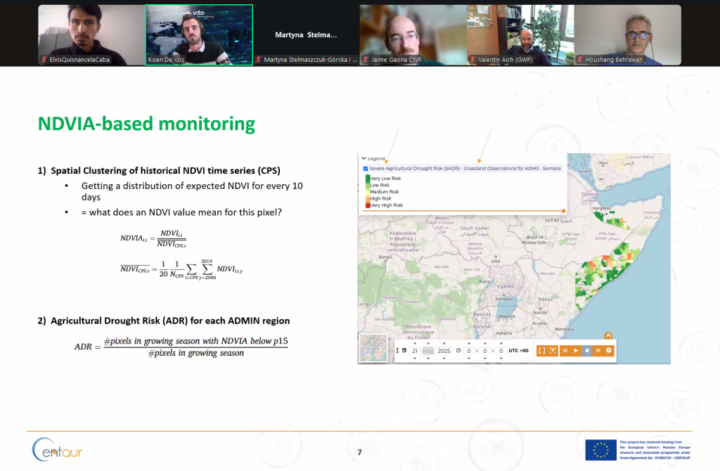This screenshot has width=720, height=471.
Task: Open the animation settings gear
Action: [610, 350]
